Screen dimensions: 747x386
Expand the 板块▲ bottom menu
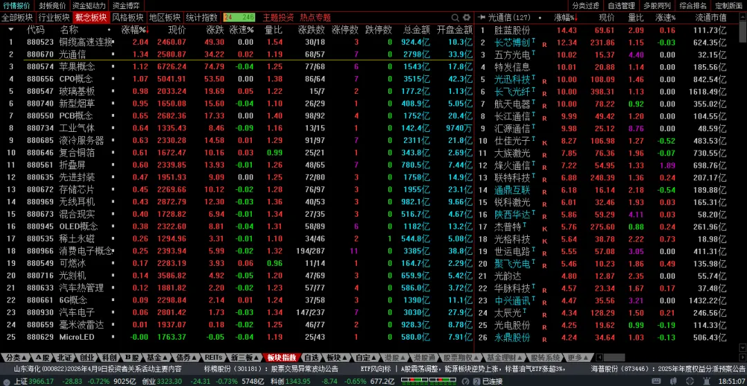(336, 358)
